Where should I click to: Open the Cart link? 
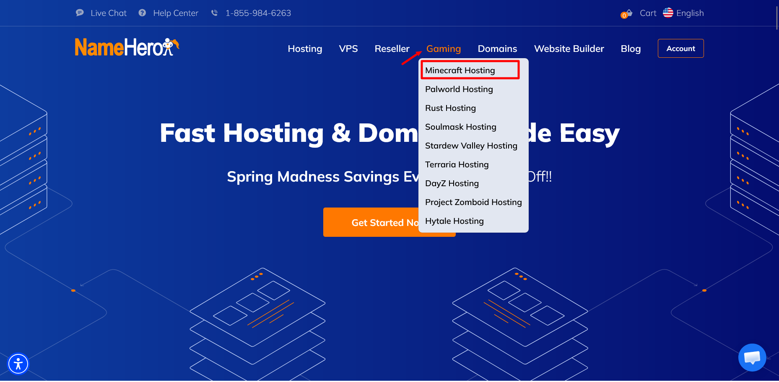pos(648,13)
